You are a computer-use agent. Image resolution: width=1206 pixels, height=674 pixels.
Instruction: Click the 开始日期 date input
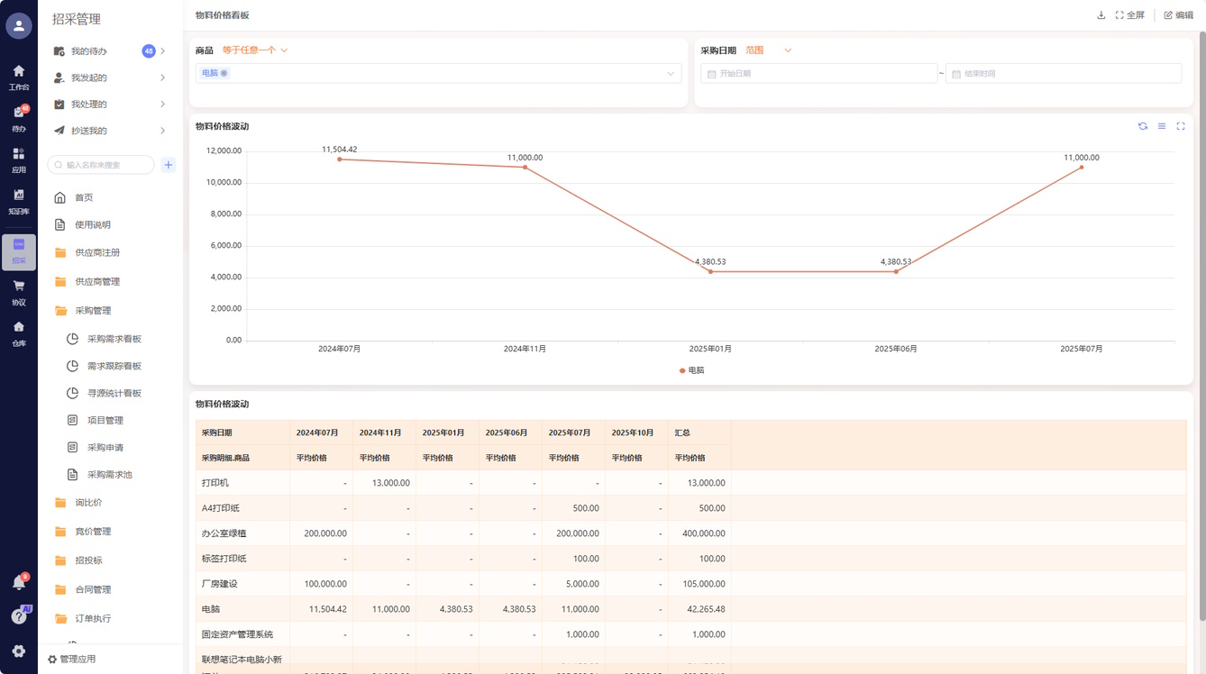point(818,74)
